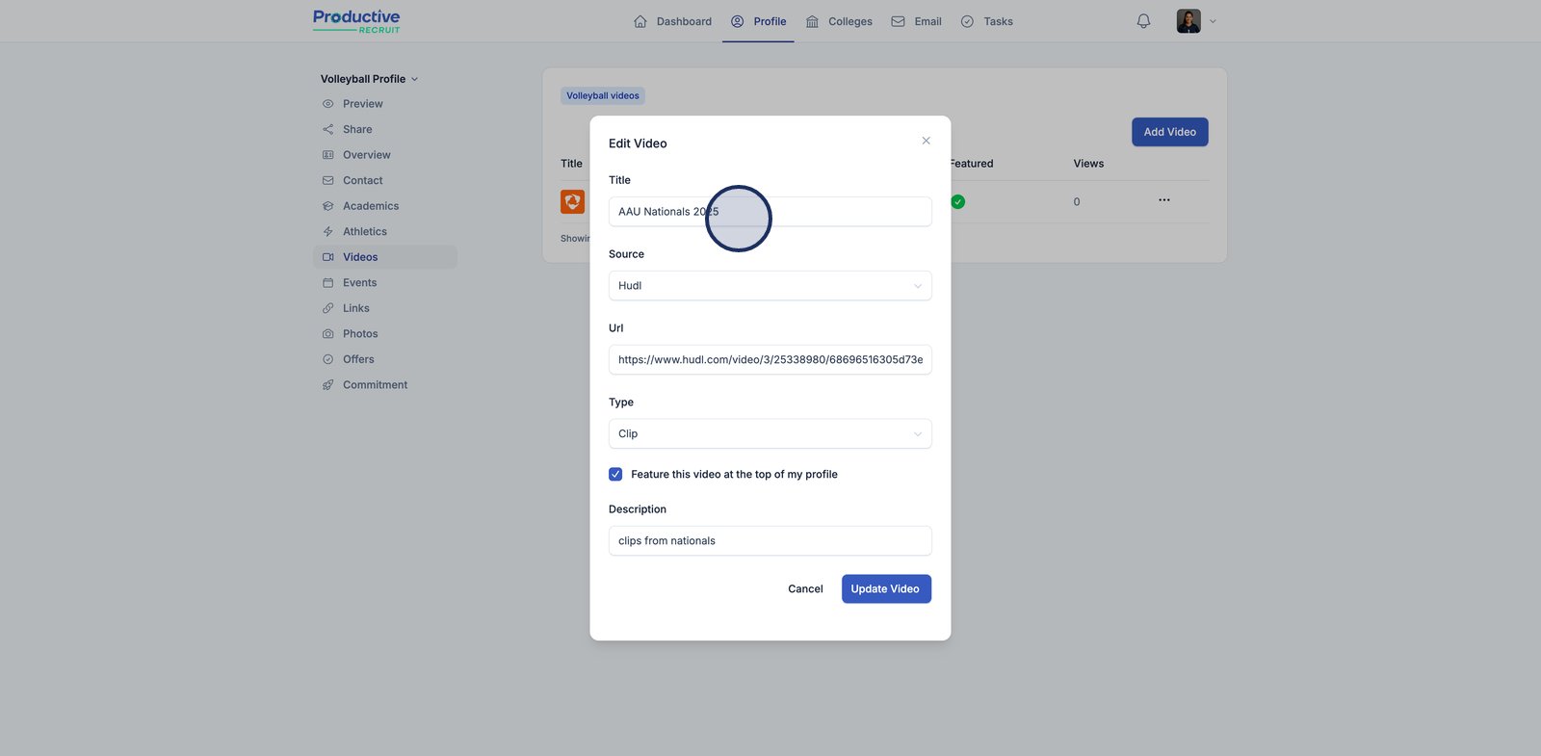Viewport: 1541px width, 756px height.
Task: Open the Type dropdown showing Clip
Action: [770, 434]
